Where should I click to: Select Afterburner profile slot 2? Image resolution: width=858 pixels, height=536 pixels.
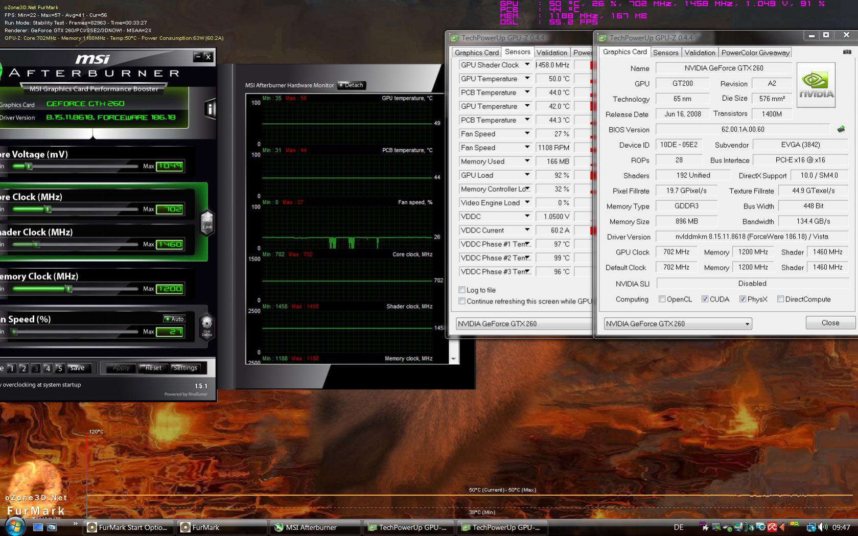point(24,368)
